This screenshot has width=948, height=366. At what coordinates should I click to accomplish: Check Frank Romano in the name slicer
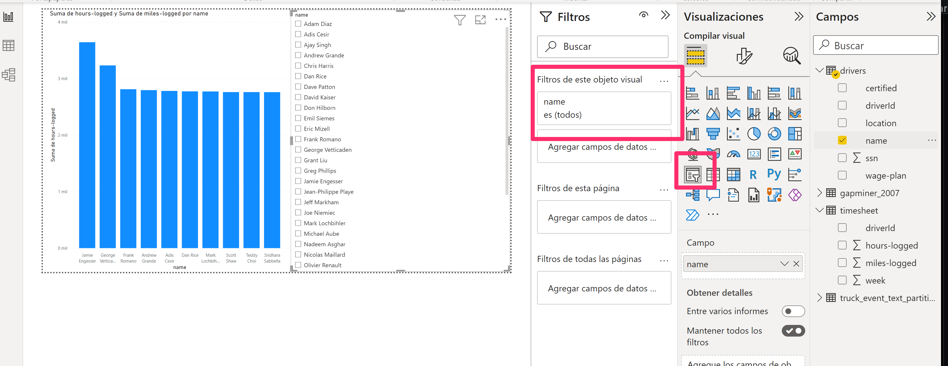[298, 139]
